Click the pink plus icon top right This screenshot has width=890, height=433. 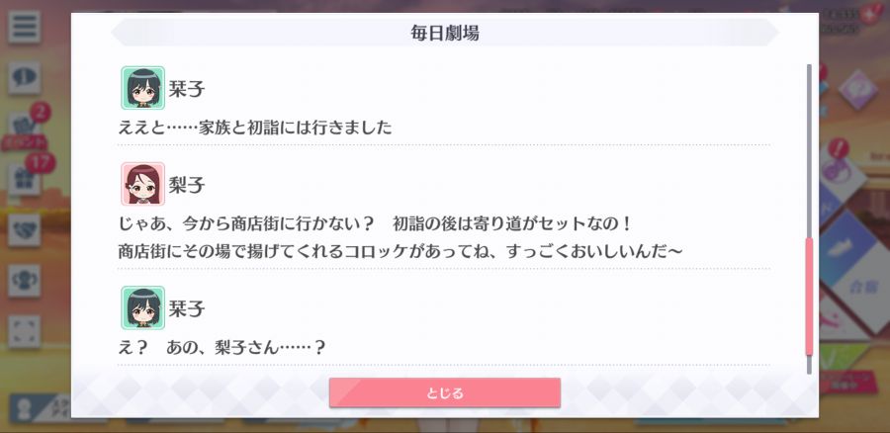[x=870, y=14]
